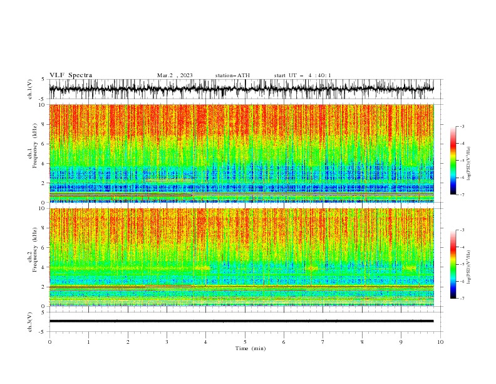This screenshot has height=384, width=496.
Task: Click the time axis tick label '9'
Action: 401,342
